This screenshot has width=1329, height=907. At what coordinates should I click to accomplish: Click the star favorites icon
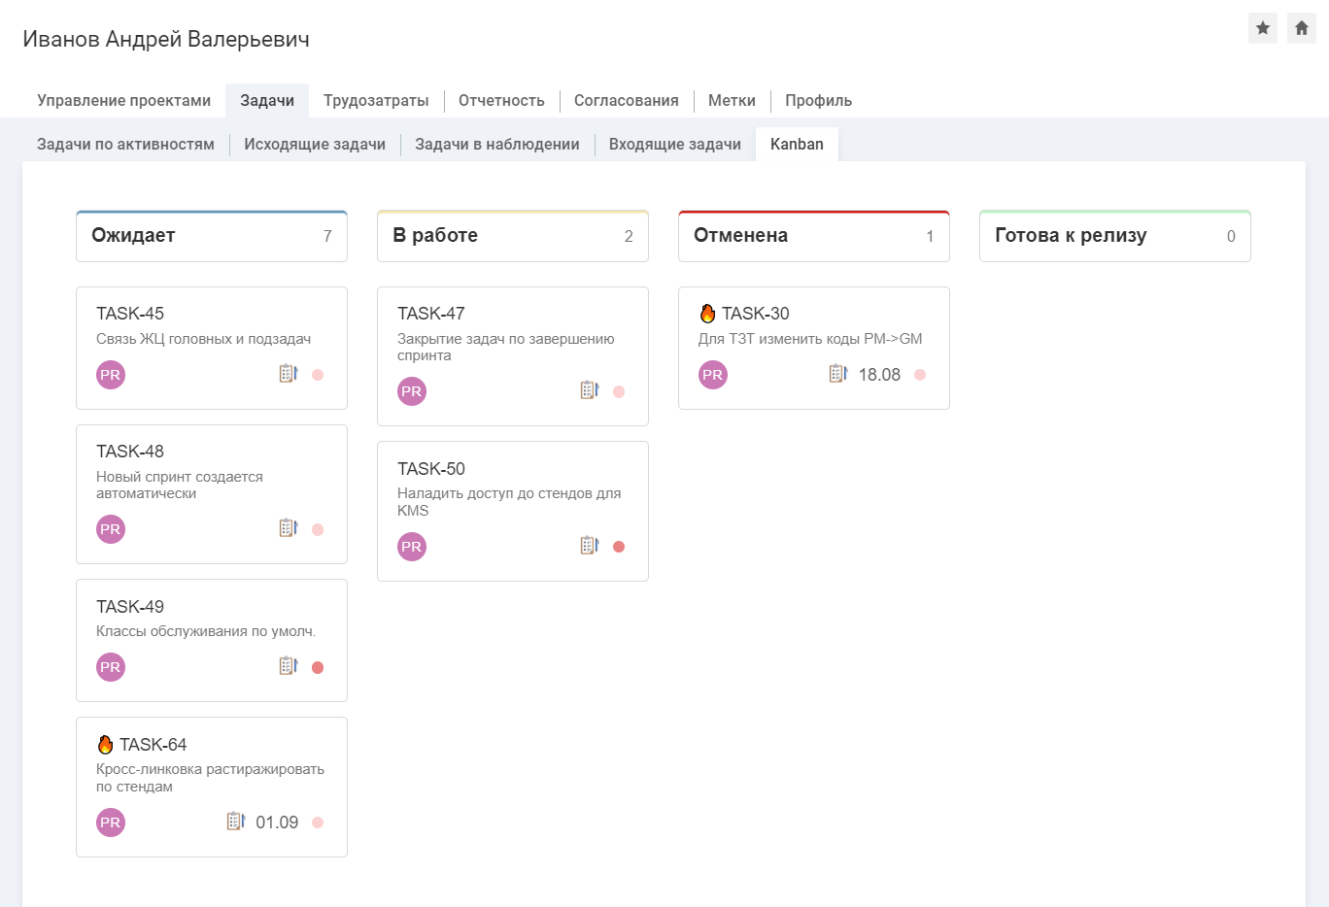pos(1262,28)
